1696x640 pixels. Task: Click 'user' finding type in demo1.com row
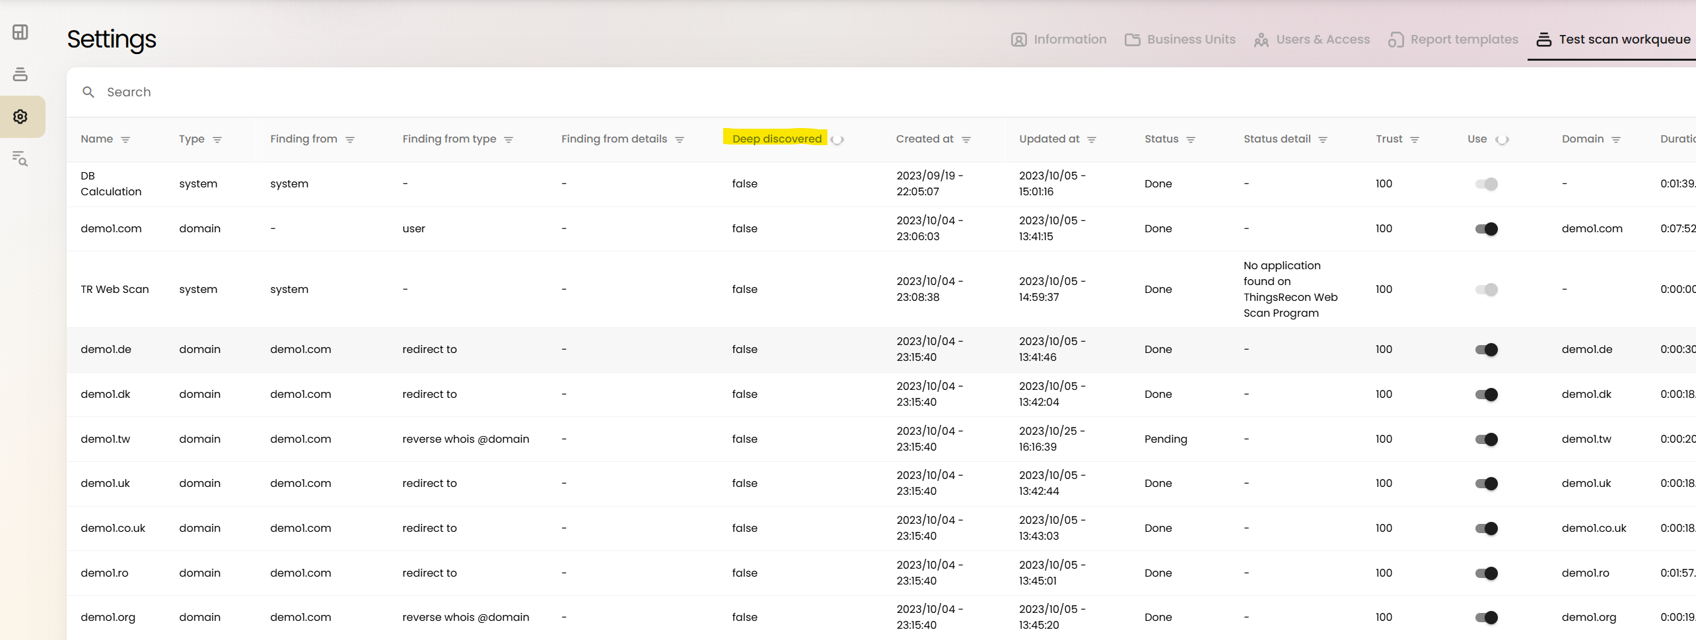click(x=413, y=228)
